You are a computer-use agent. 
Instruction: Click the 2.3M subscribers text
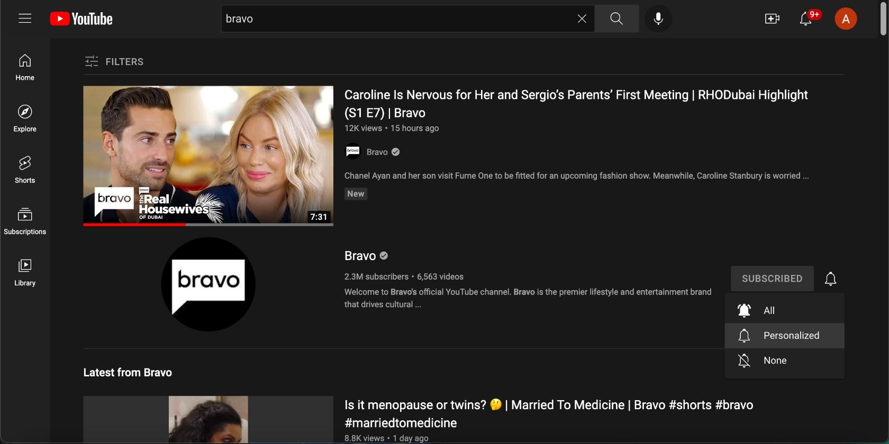376,276
